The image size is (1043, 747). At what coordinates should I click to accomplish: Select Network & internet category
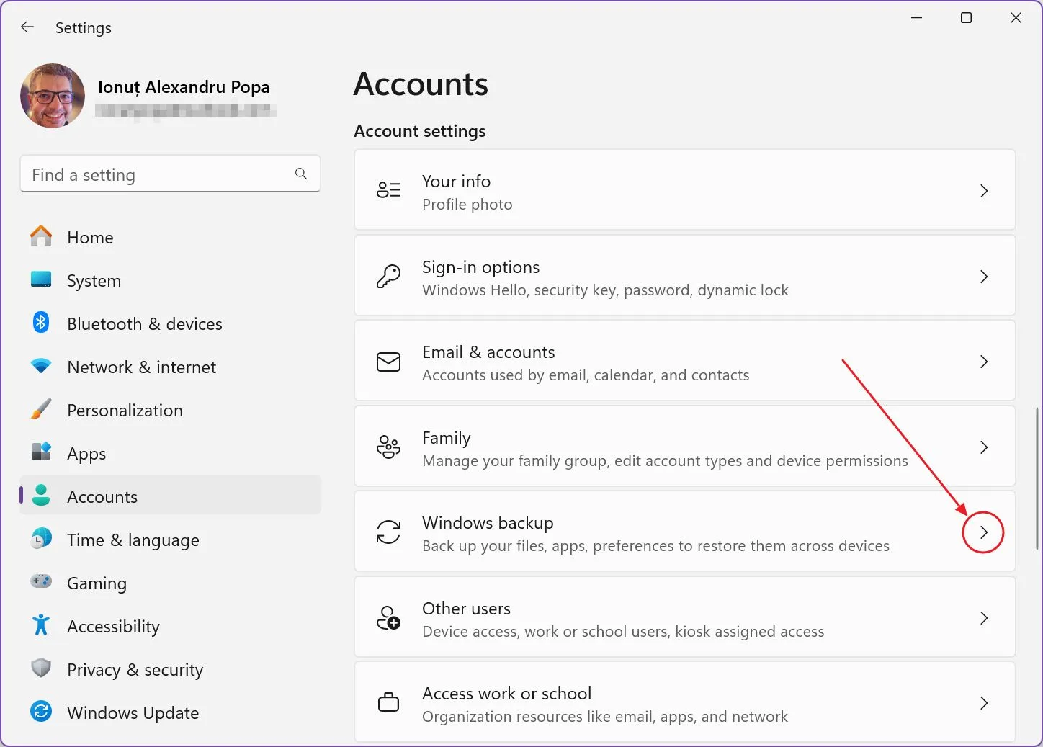pyautogui.click(x=141, y=367)
